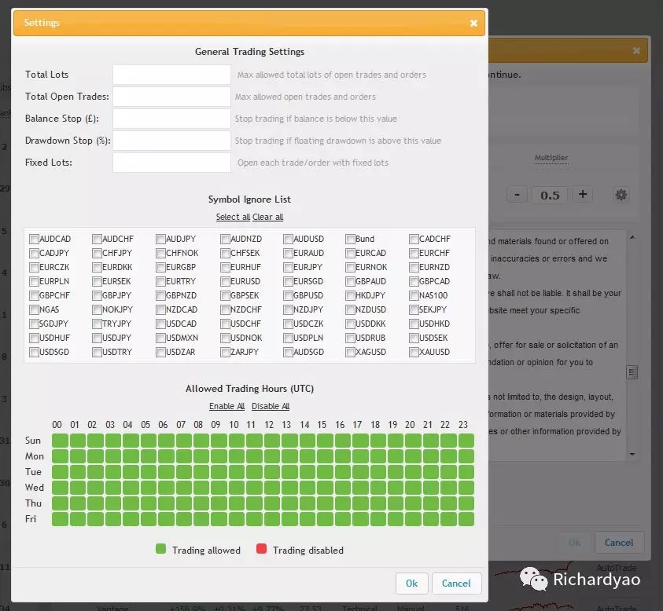The image size is (663, 611).
Task: Click Select all symbols link
Action: tap(233, 218)
